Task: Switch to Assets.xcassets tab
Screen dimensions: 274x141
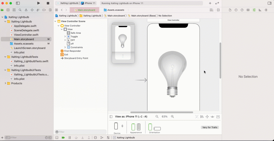Action: pos(114,10)
